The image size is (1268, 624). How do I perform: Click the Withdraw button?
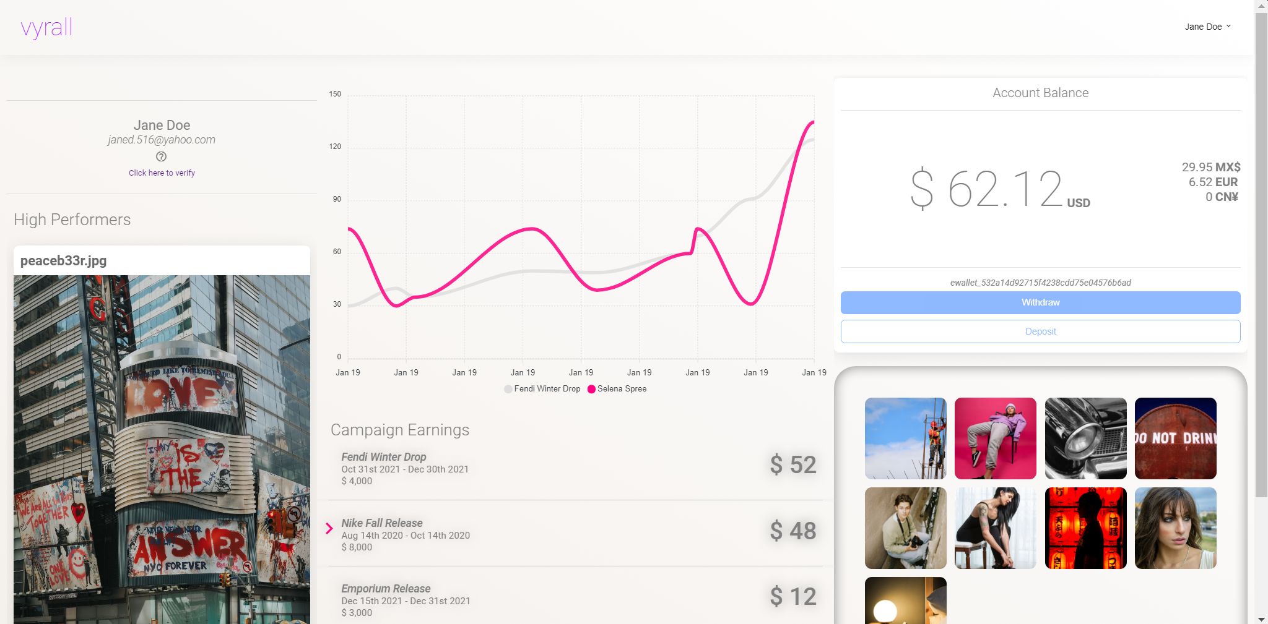[x=1040, y=302]
